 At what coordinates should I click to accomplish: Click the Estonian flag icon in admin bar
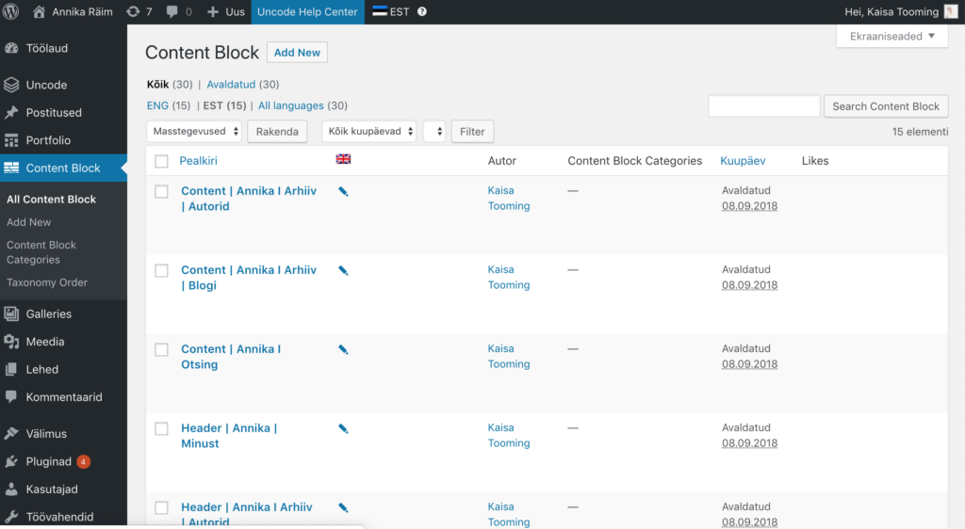[380, 11]
